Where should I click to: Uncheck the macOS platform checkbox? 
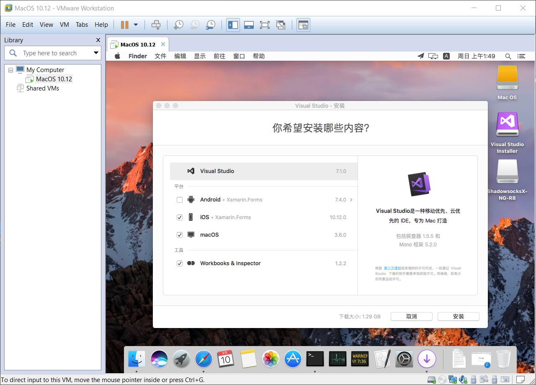point(180,235)
